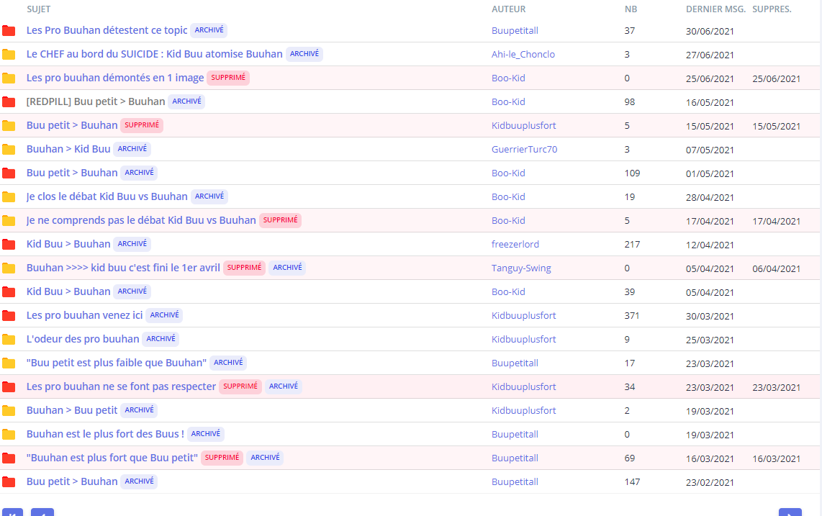The width and height of the screenshot is (822, 516).
Task: Click the red folder icon beside "[REDPILL] Buu petit > Buuhan"
Action: point(9,101)
